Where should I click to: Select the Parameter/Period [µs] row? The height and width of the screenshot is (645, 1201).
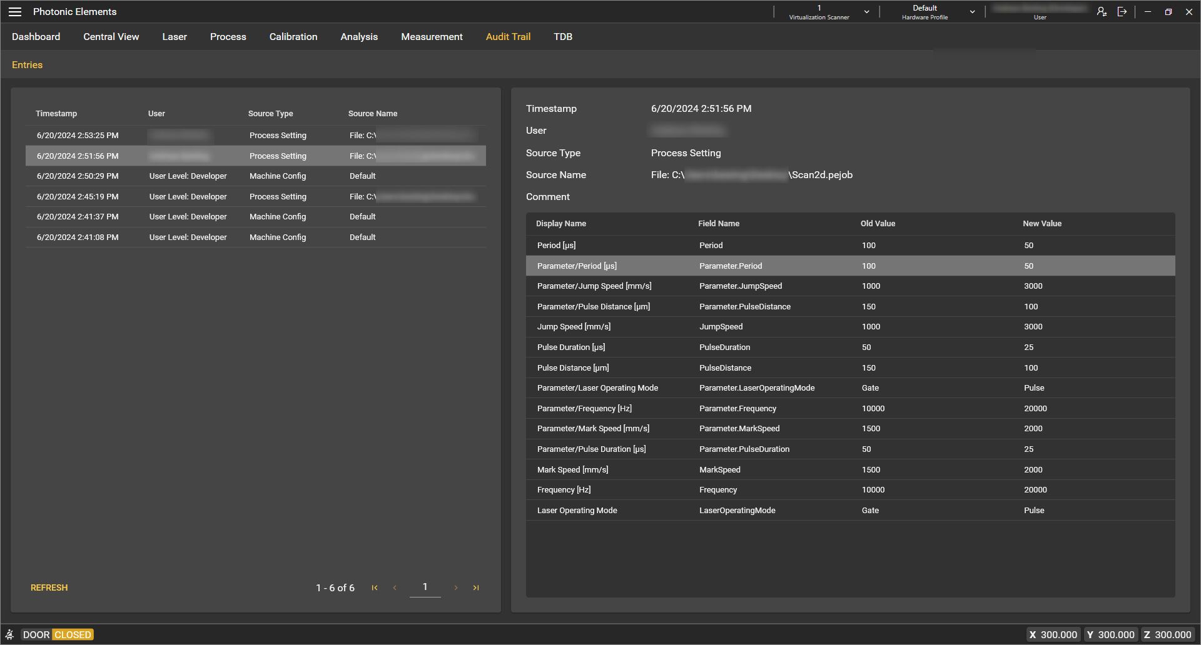coord(851,266)
